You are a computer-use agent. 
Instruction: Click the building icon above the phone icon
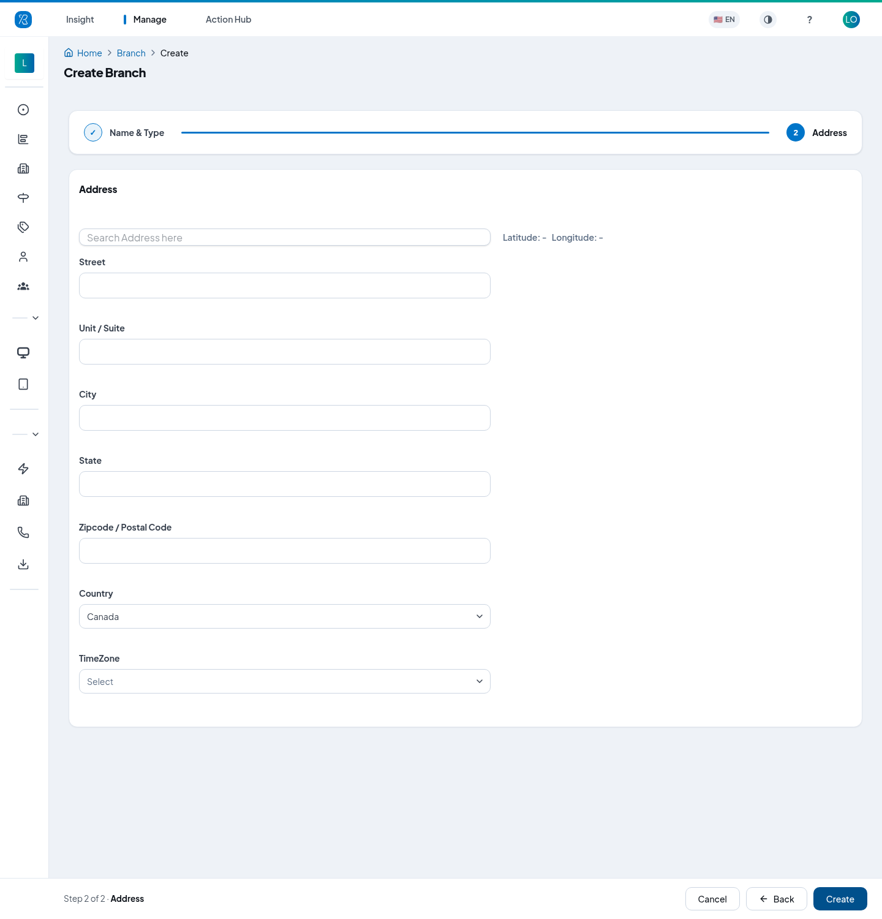pos(23,501)
